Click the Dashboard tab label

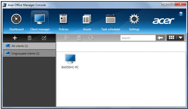(16, 29)
